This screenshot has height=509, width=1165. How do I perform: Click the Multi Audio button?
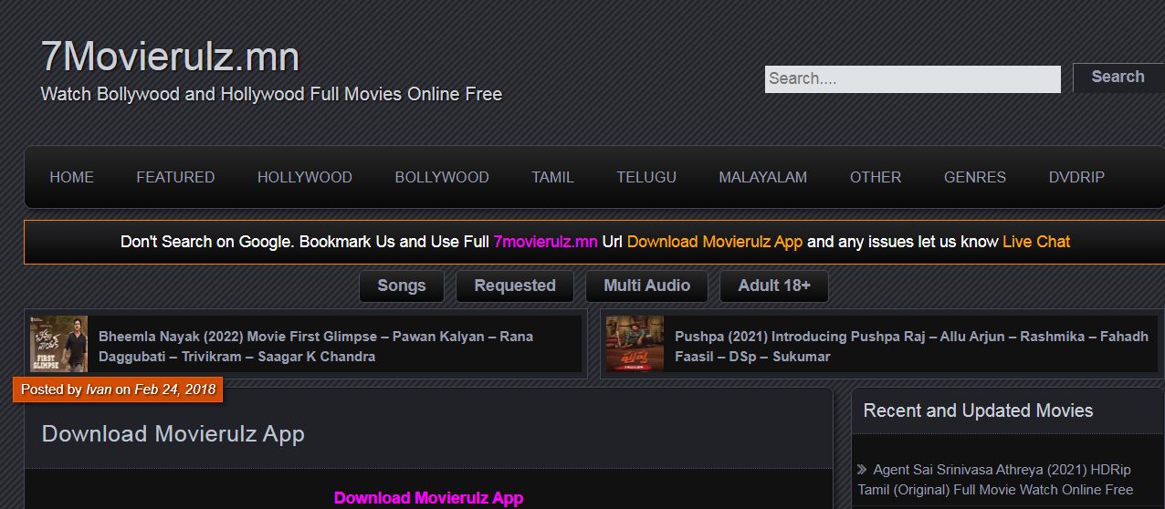tap(646, 286)
